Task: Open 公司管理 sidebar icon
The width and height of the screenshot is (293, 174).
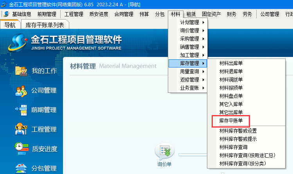Action: (21, 91)
